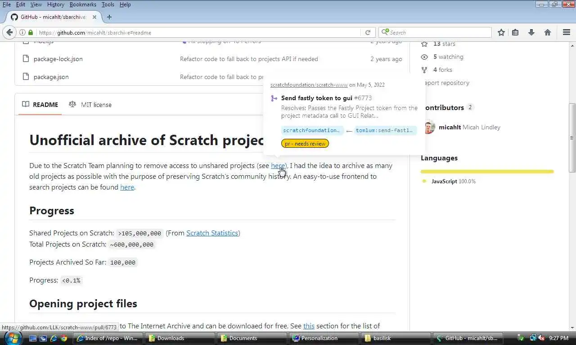Click pr - needs review label
Viewport: 576px width, 345px height.
(x=305, y=144)
